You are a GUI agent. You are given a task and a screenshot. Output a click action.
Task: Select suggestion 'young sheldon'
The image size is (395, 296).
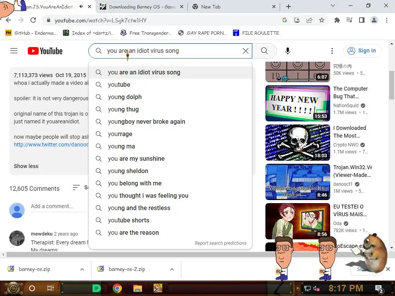pyautogui.click(x=170, y=171)
